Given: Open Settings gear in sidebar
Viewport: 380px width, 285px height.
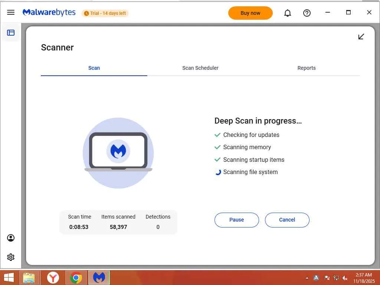Looking at the screenshot, I should pos(11,257).
